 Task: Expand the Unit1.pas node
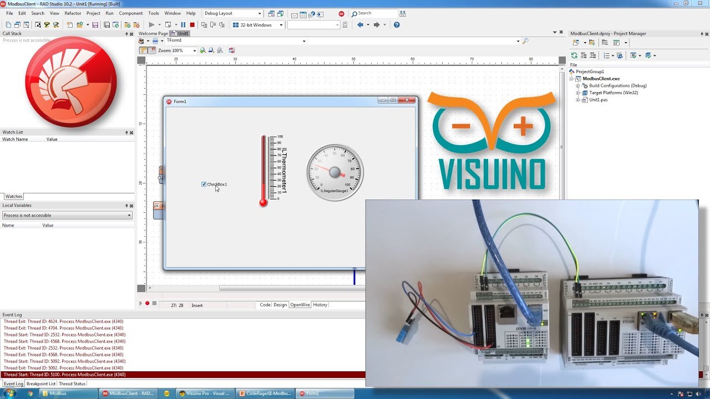(578, 100)
